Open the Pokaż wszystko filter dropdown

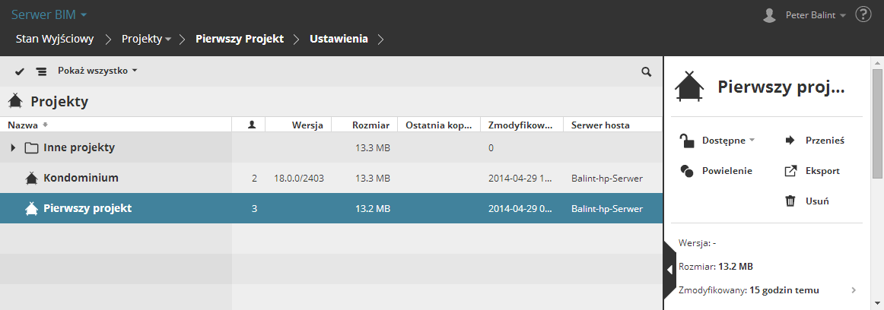pos(97,71)
